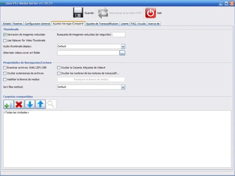Click the Busqueda de imagenes reducidas seconds field
The height and width of the screenshot is (176, 235).
[x=118, y=35]
